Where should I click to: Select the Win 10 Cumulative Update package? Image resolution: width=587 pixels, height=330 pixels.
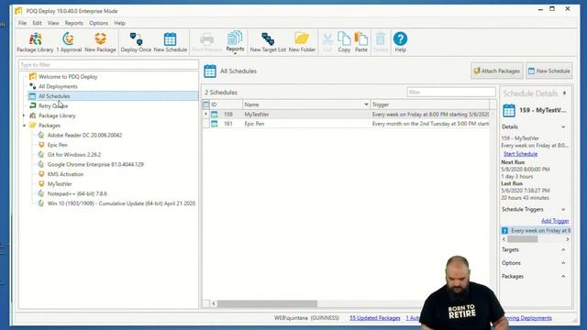(121, 203)
